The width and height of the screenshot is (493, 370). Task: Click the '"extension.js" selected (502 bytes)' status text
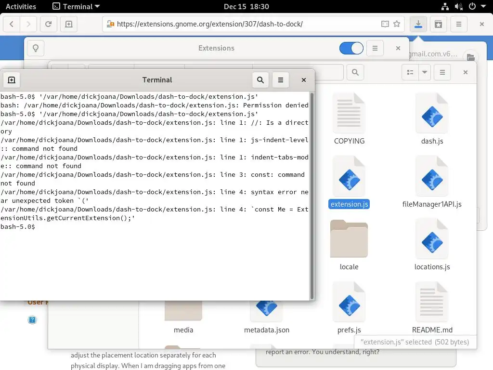[415, 342]
